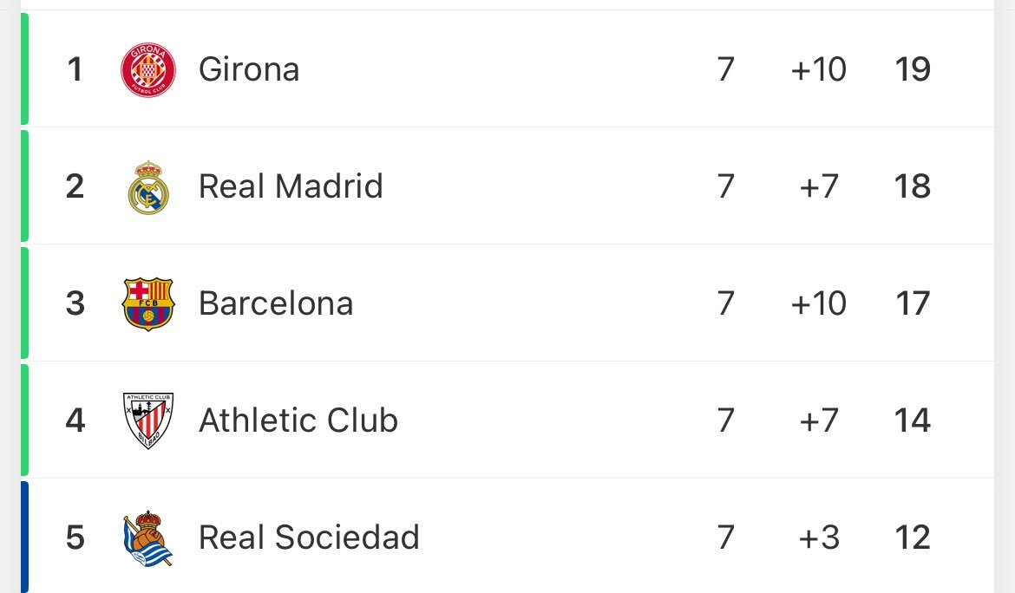Click rank number 5 in standings
Image resolution: width=1015 pixels, height=593 pixels.
tap(75, 538)
